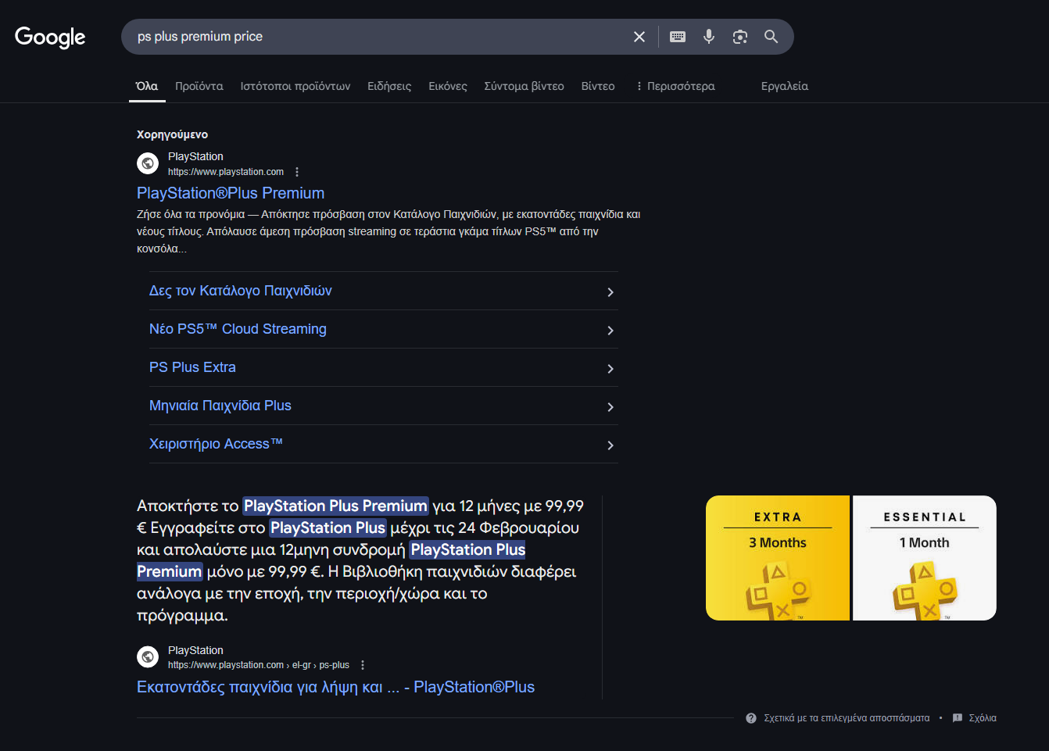Select the Όλα tab

click(147, 86)
